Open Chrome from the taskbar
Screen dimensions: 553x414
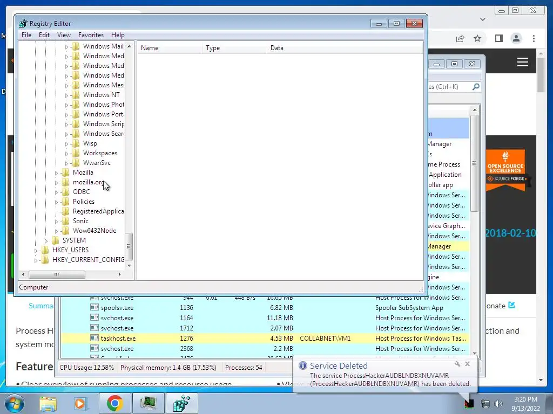pyautogui.click(x=114, y=403)
